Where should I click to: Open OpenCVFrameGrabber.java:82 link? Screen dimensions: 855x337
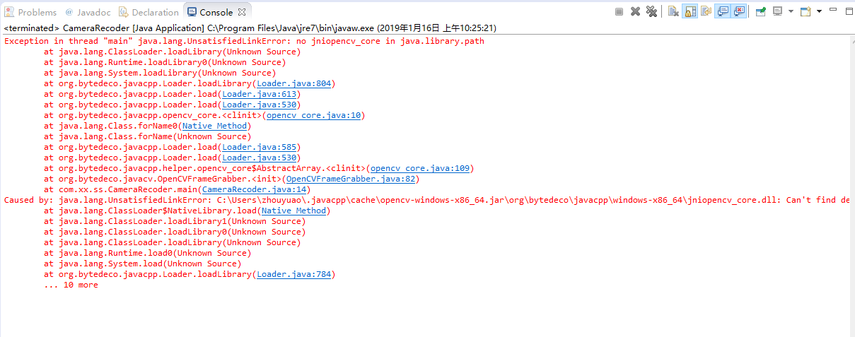tap(350, 179)
